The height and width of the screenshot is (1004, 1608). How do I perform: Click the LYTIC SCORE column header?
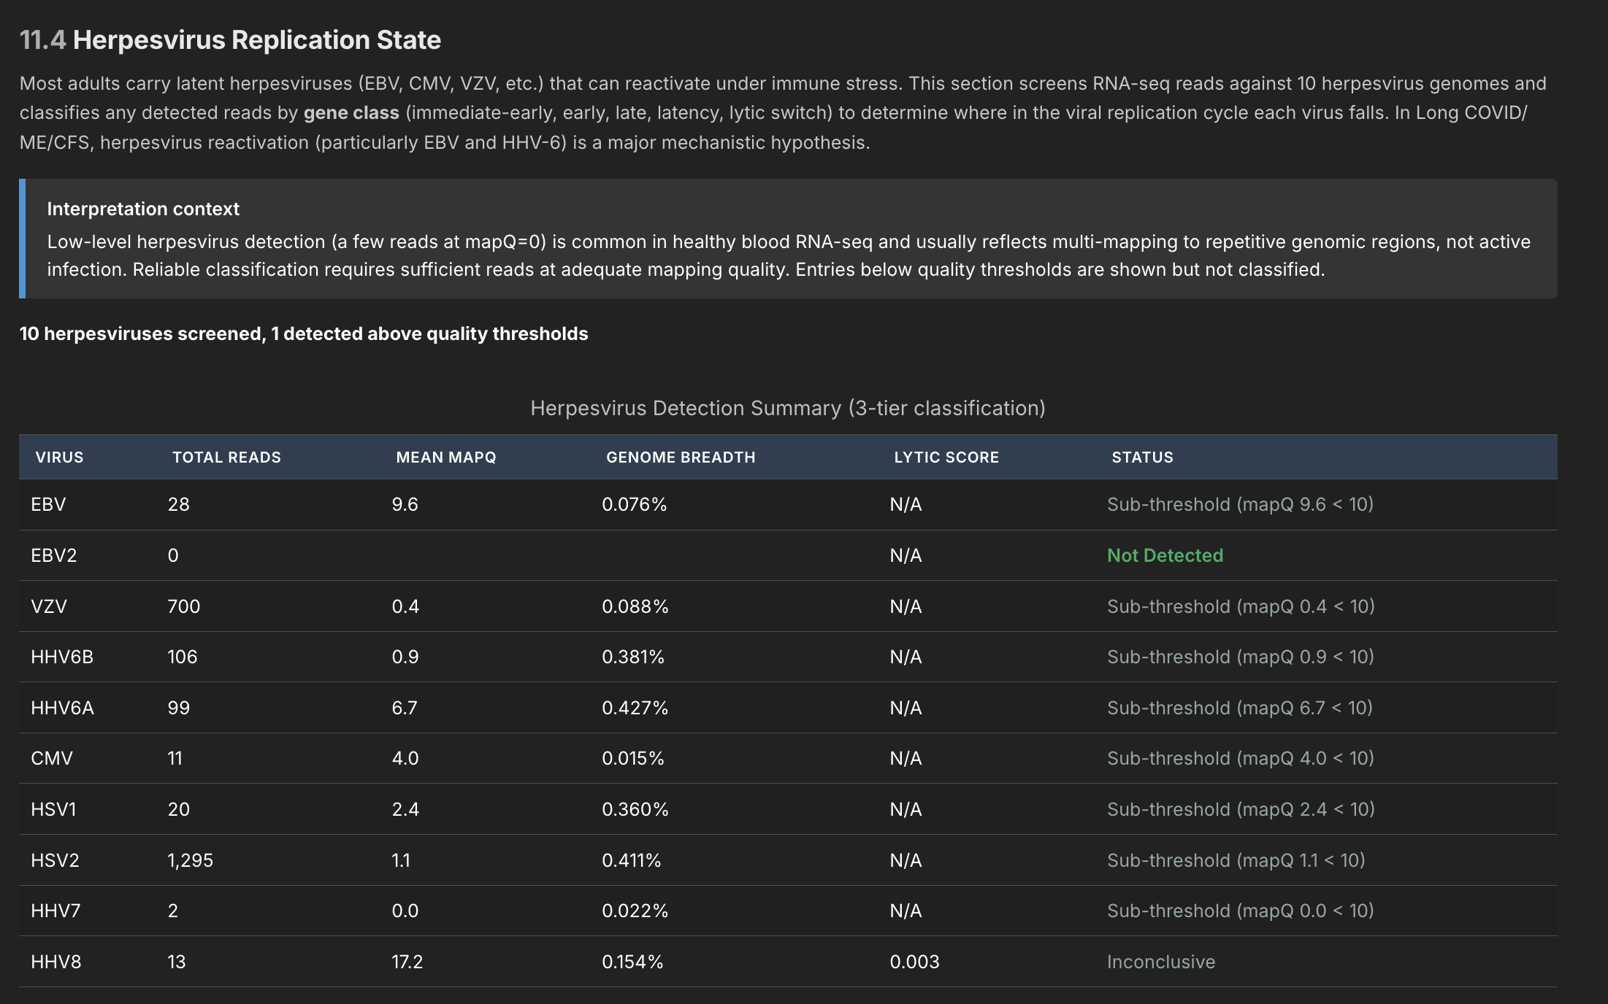pyautogui.click(x=946, y=457)
